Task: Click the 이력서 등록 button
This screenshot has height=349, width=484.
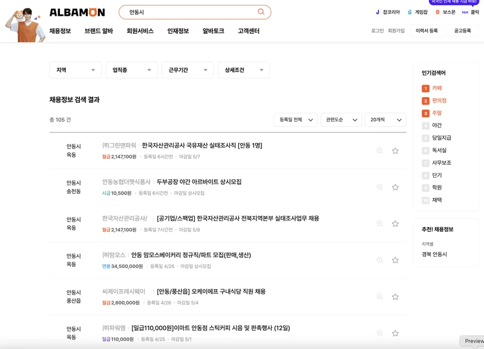Action: pos(427,28)
